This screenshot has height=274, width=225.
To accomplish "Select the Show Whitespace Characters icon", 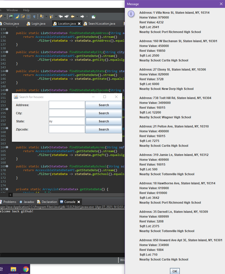I will click(34, 16).
